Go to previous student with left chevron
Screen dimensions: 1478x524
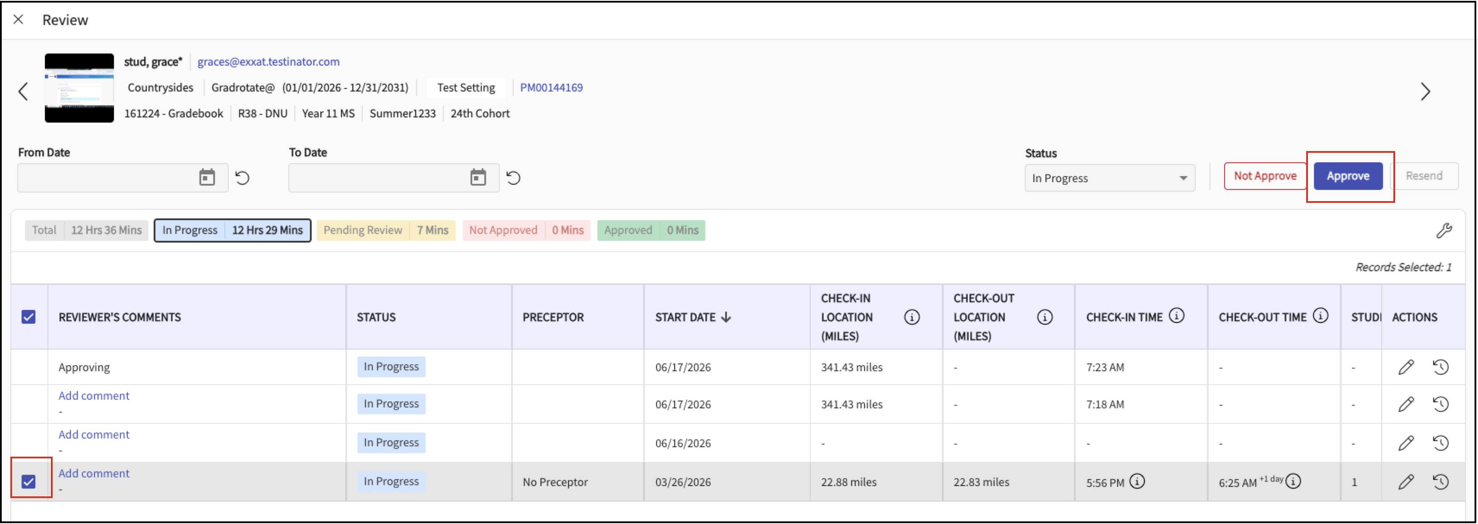(23, 92)
